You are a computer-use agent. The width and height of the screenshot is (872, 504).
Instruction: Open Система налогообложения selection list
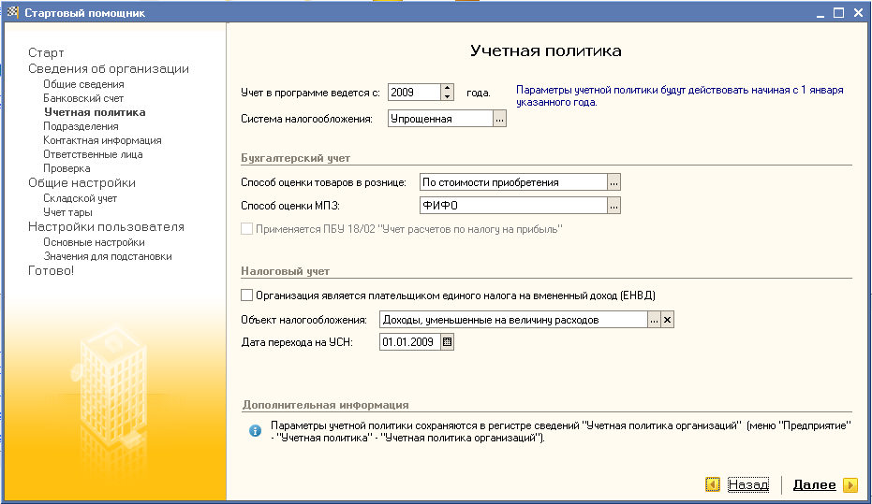click(499, 119)
